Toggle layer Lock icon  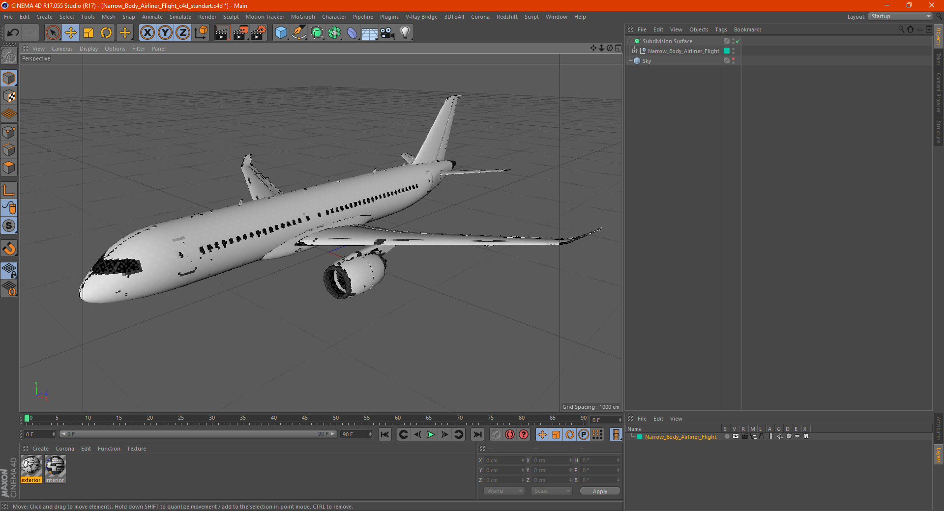click(x=762, y=436)
